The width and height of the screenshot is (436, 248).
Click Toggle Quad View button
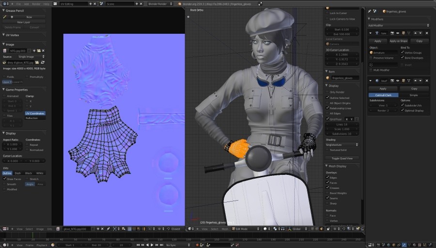(342, 158)
